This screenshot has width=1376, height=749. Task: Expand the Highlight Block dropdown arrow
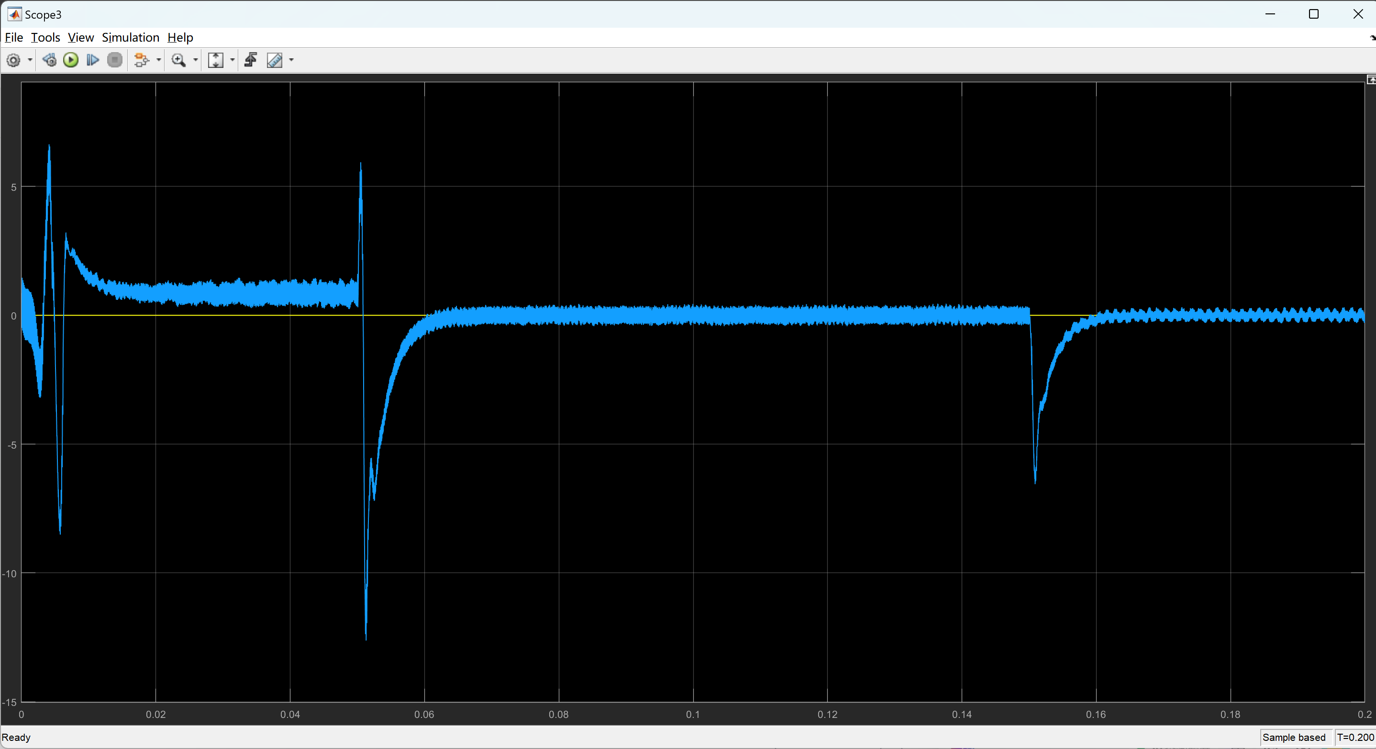159,60
